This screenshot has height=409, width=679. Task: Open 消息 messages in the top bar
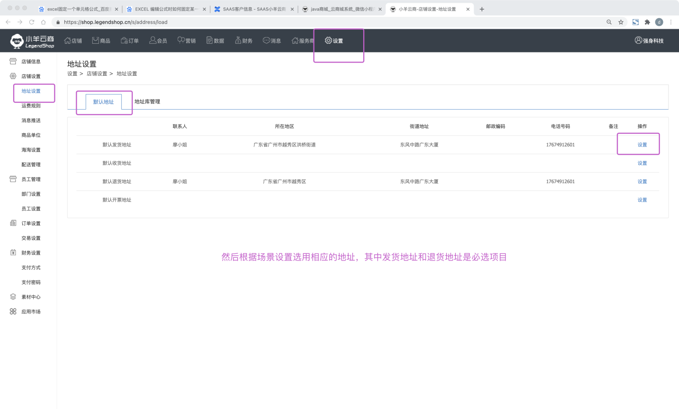click(272, 41)
